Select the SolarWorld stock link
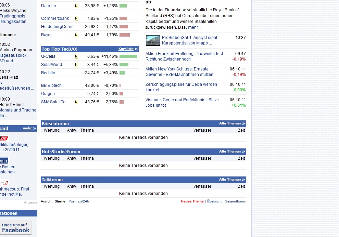 click(x=51, y=65)
